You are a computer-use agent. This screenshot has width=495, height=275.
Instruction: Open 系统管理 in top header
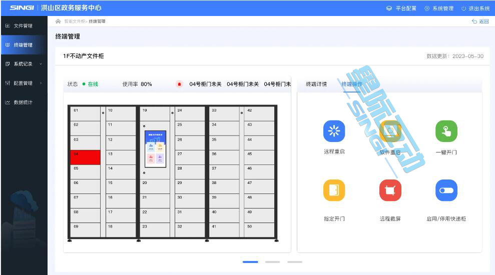[439, 8]
